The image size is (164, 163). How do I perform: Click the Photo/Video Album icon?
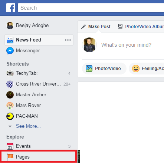point(120,26)
